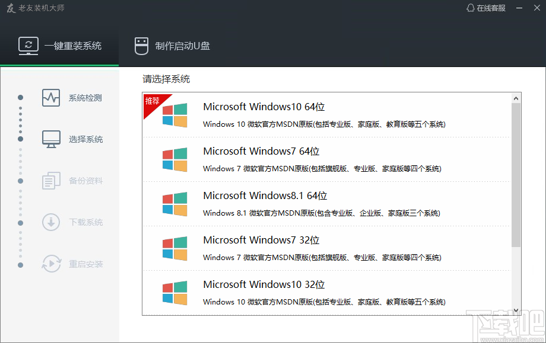
Task: Click the Select System (选择系统) computer icon
Action: (51, 139)
